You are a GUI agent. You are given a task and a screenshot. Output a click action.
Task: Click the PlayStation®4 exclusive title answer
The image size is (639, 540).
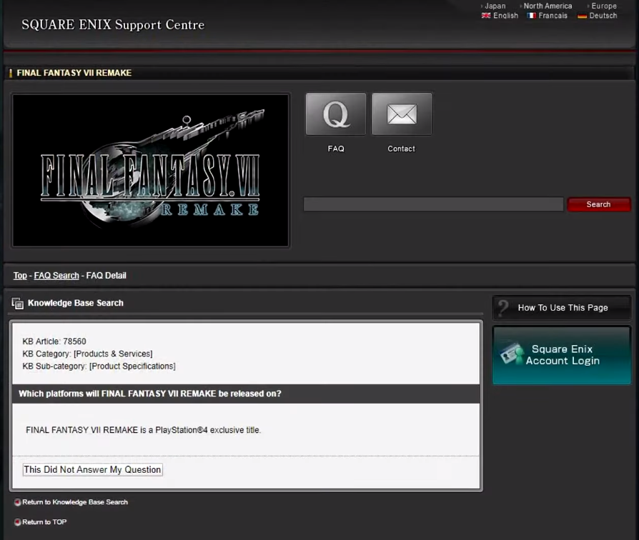[143, 430]
